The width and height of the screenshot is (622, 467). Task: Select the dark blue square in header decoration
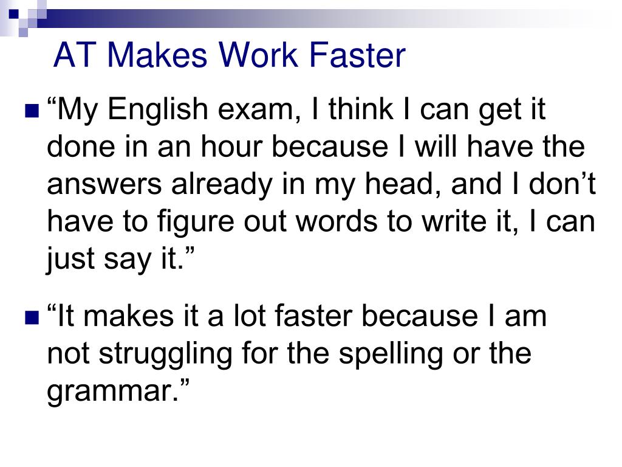[13, 13]
